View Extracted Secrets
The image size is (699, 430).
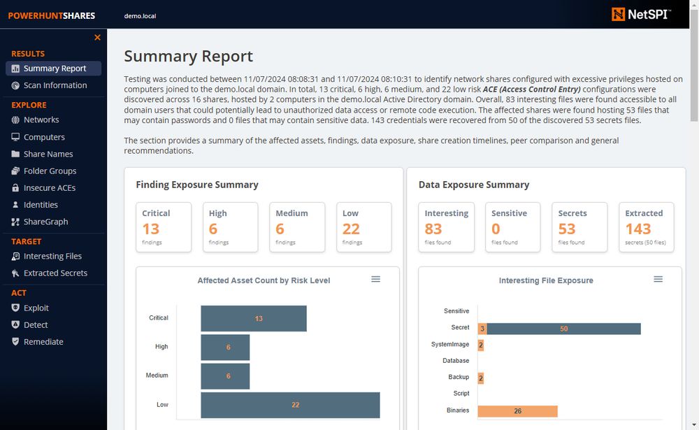tap(54, 273)
